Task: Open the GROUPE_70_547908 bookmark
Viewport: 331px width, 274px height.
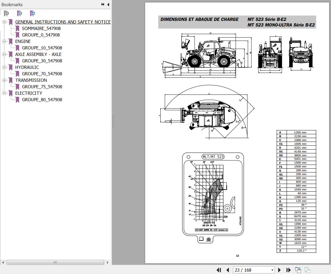Action: pos(42,74)
